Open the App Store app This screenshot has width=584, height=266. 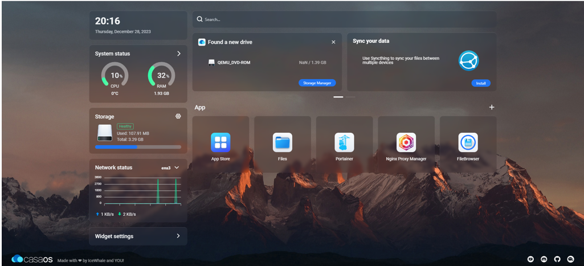click(220, 143)
